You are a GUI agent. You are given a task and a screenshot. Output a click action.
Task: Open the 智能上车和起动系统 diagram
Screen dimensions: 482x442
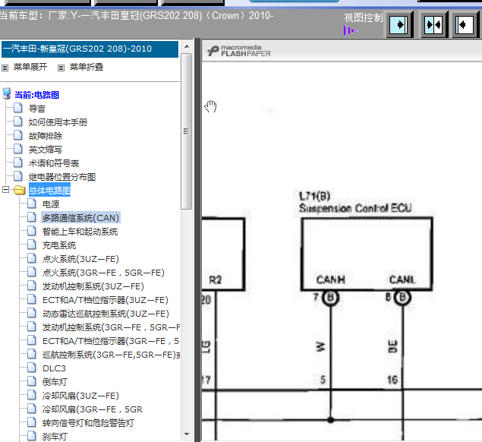(x=80, y=232)
